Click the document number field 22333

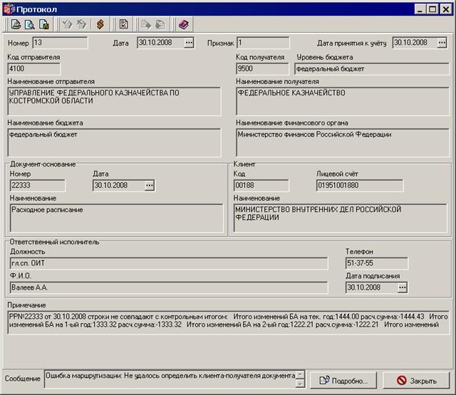pyautogui.click(x=38, y=185)
